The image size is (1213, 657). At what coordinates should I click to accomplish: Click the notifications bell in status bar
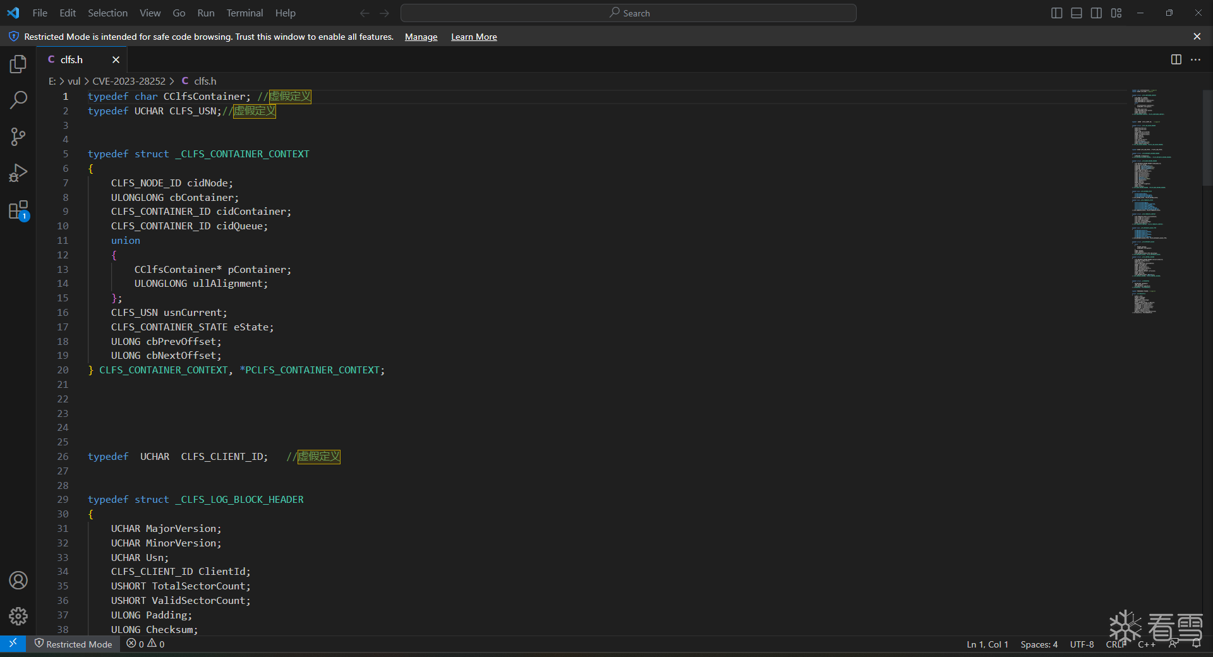pyautogui.click(x=1196, y=644)
